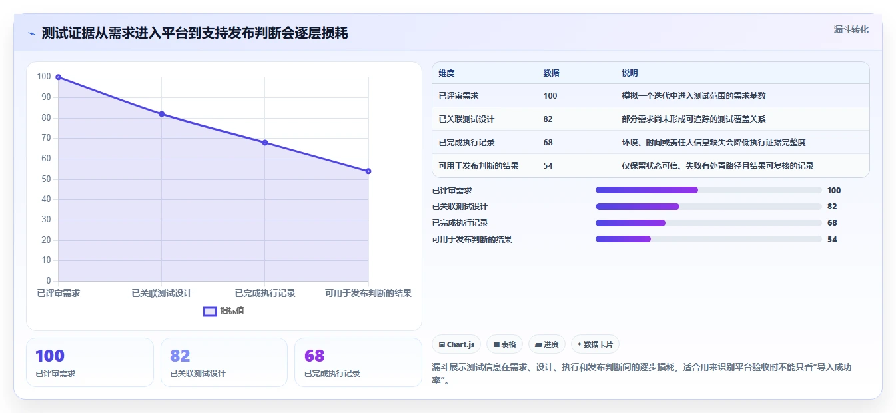The width and height of the screenshot is (896, 413).
Task: Click x-axis label 可用于发布判断的结果
Action: [368, 293]
